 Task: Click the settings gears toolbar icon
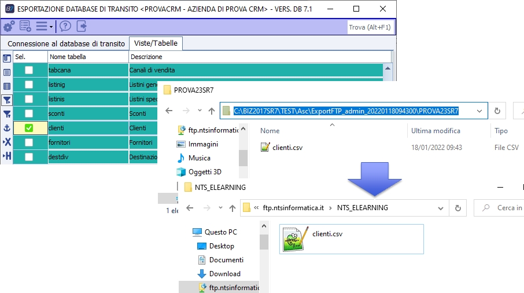pos(9,26)
